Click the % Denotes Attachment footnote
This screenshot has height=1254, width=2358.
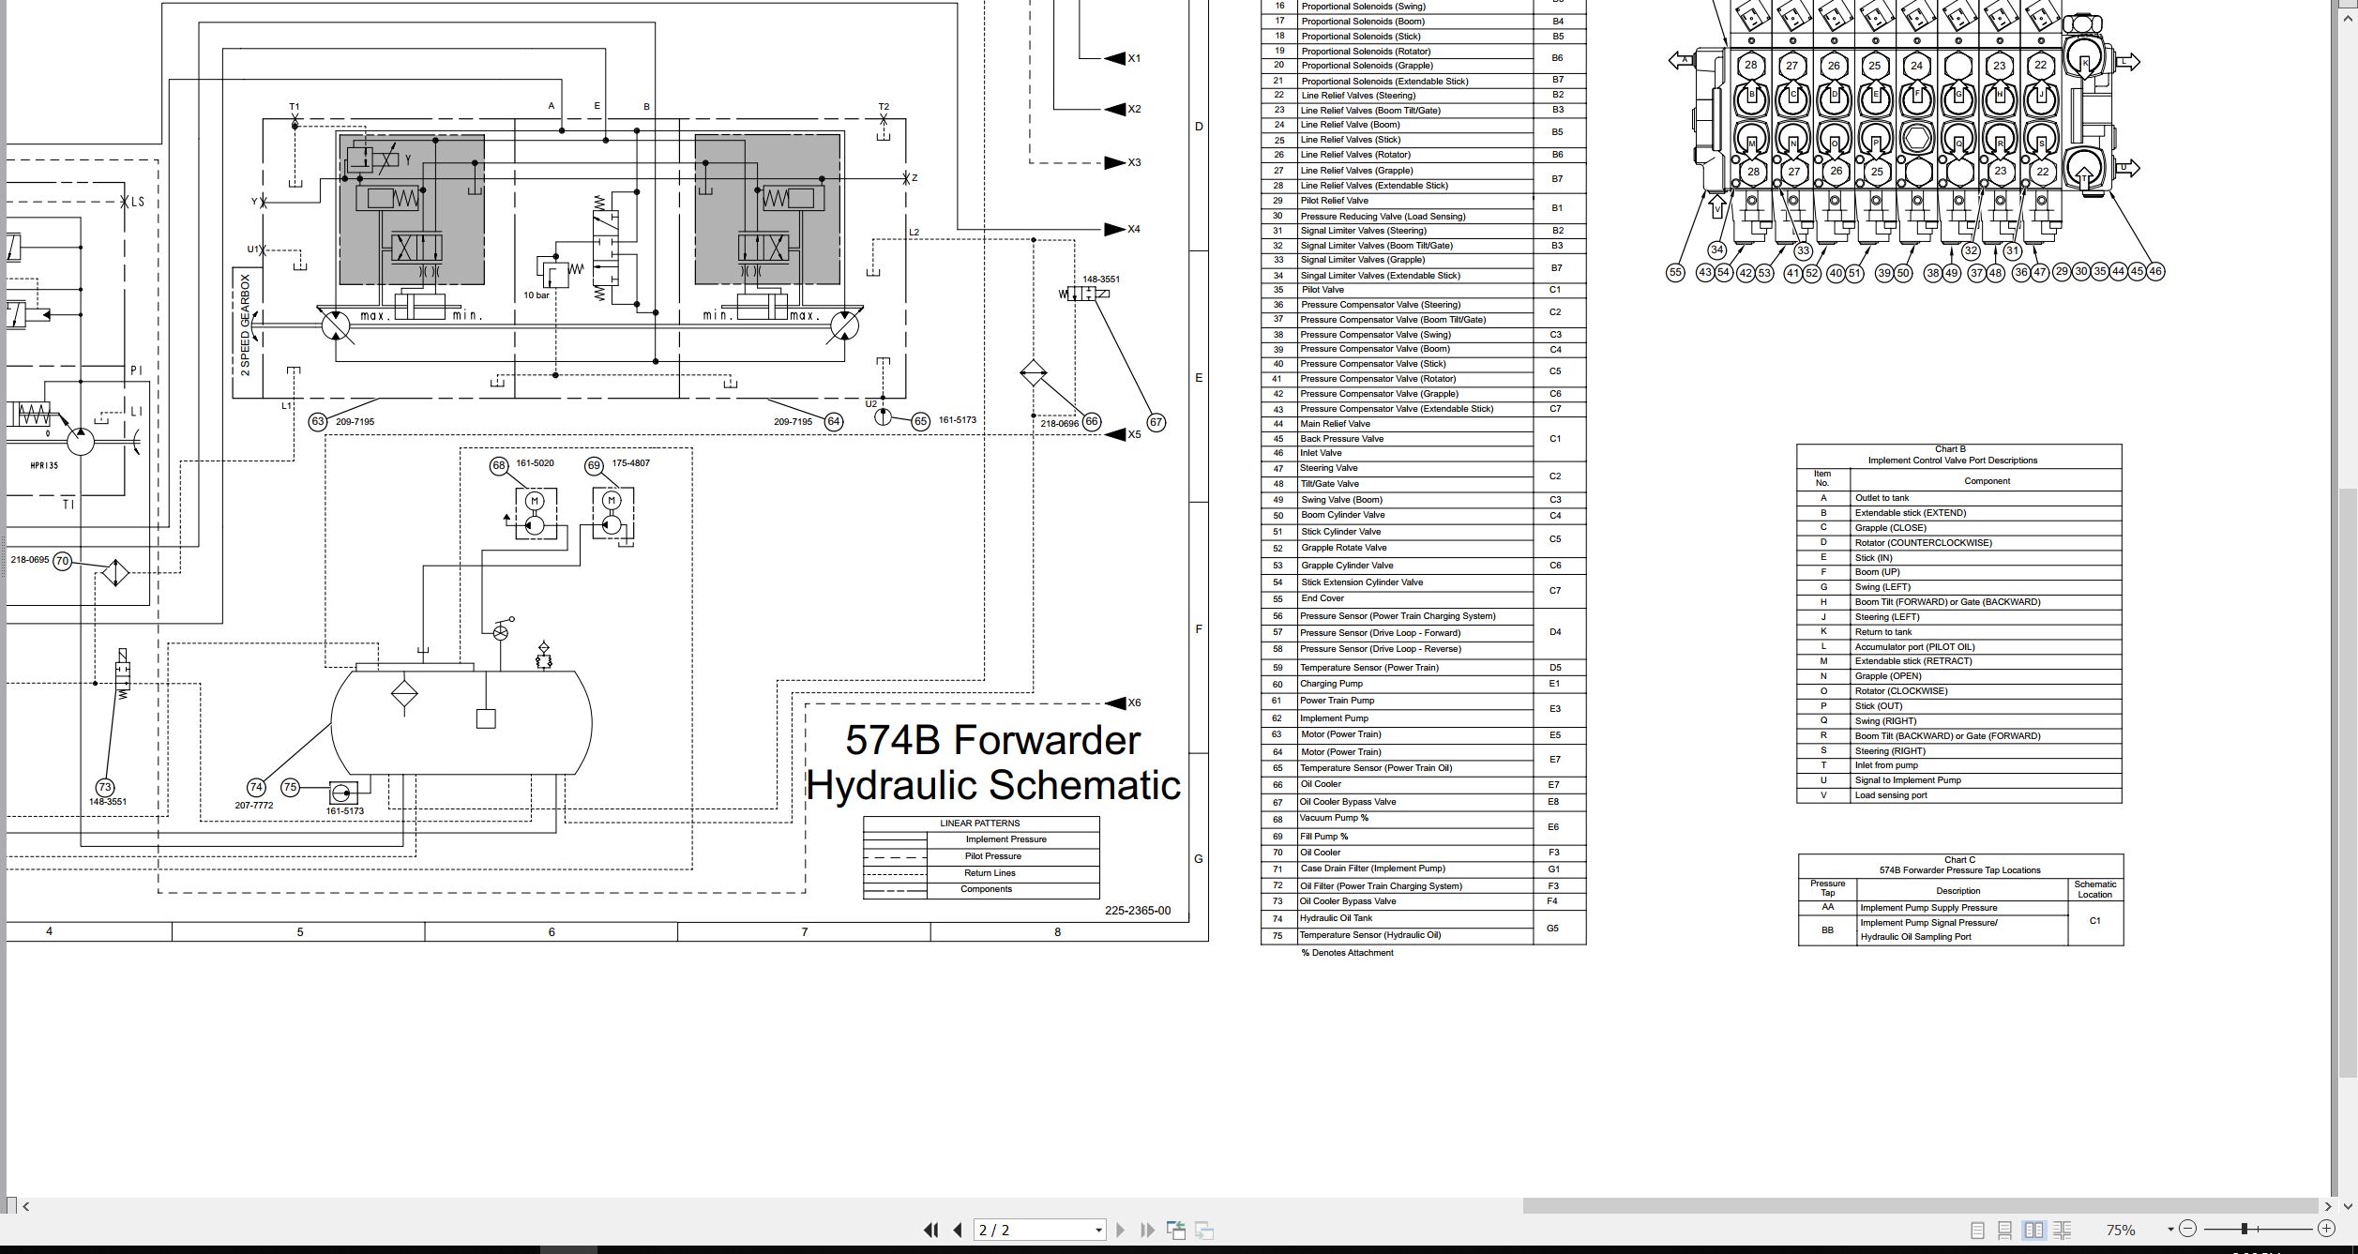pos(1347,953)
